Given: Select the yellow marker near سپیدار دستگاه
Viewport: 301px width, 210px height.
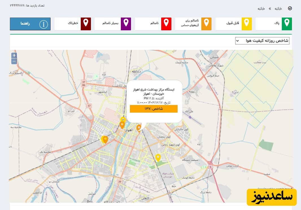Looking at the screenshot, I should pyautogui.click(x=158, y=158).
